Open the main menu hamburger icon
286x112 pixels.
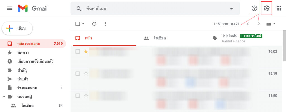(x=10, y=8)
